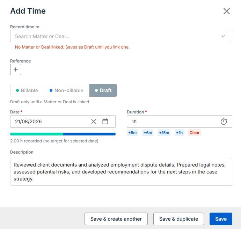This screenshot has height=229, width=241.
Task: Click the blue Save button
Action: tap(221, 219)
